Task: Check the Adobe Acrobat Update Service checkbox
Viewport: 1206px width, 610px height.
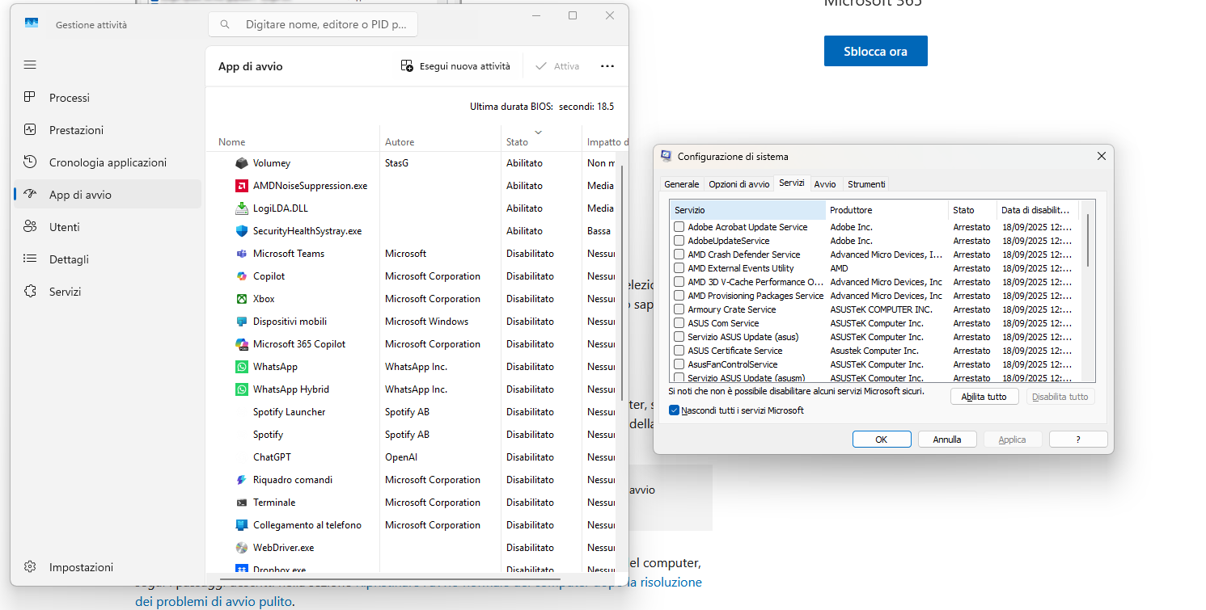Action: tap(679, 227)
